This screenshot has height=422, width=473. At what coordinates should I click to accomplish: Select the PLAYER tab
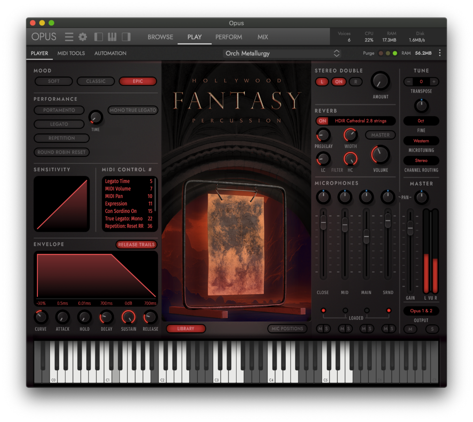[39, 53]
